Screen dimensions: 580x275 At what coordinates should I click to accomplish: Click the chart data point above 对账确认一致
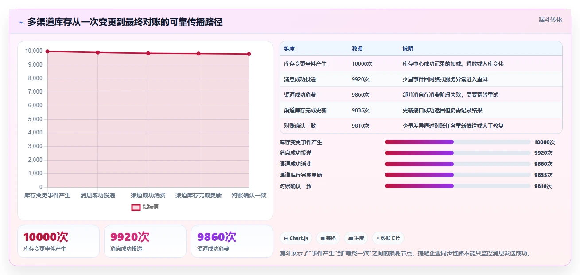click(x=249, y=54)
